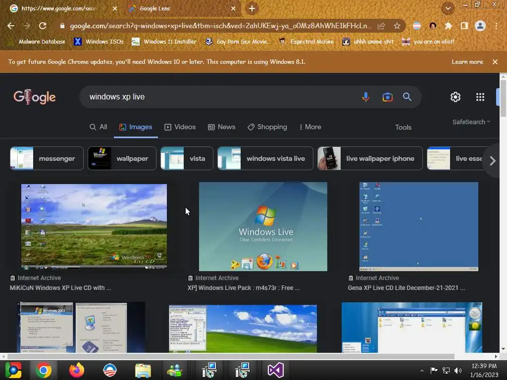Select the 'vista' suggestion chip
The height and width of the screenshot is (380, 507).
187,158
